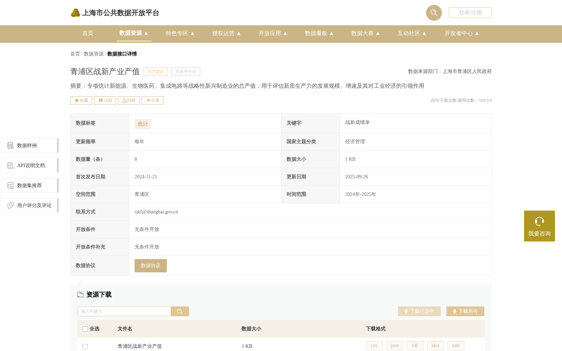This screenshot has height=351, width=562.
Task: Download the file in json format
Action: pyautogui.click(x=395, y=346)
